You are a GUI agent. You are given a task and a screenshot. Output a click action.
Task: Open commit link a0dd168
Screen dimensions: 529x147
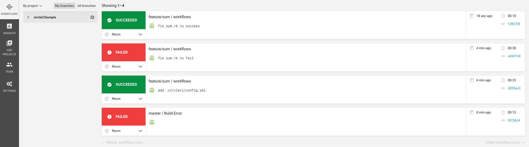click(514, 56)
